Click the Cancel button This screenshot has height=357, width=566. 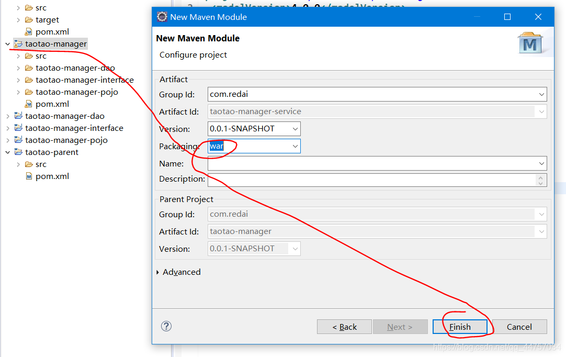(519, 327)
